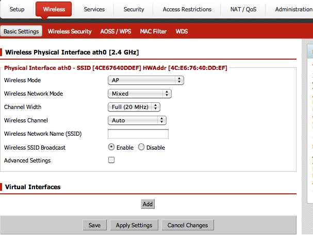This screenshot has width=313, height=236.
Task: Click Add under Virtual Interfaces
Action: 147,204
